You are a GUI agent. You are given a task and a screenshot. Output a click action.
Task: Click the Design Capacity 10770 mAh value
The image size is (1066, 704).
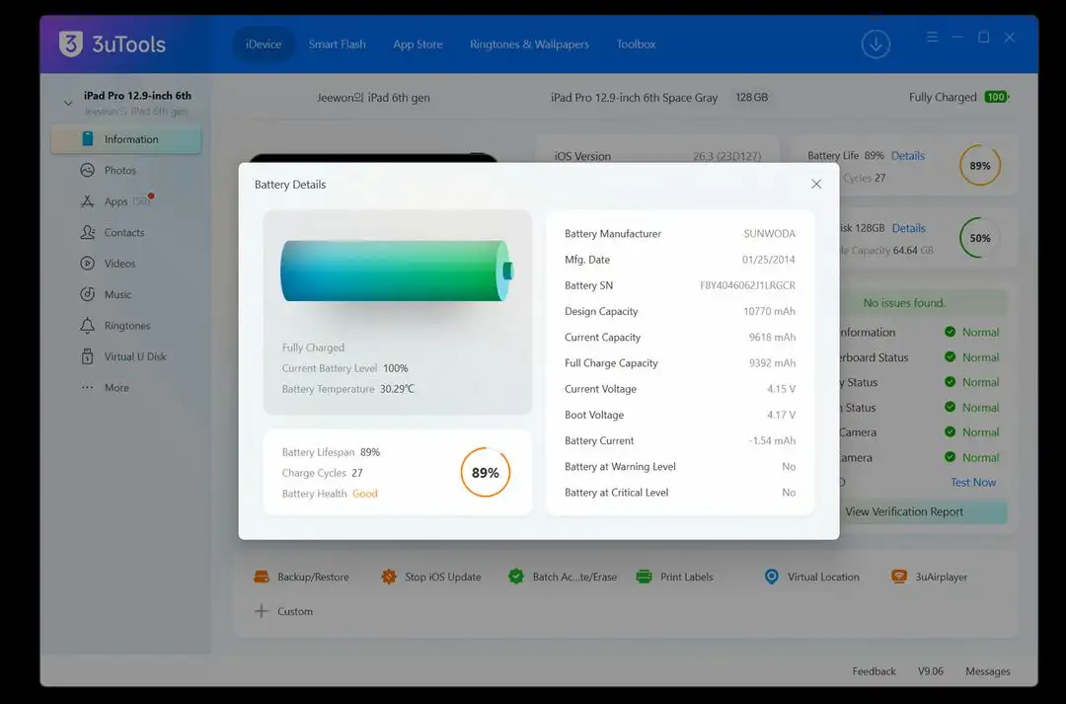tap(769, 312)
